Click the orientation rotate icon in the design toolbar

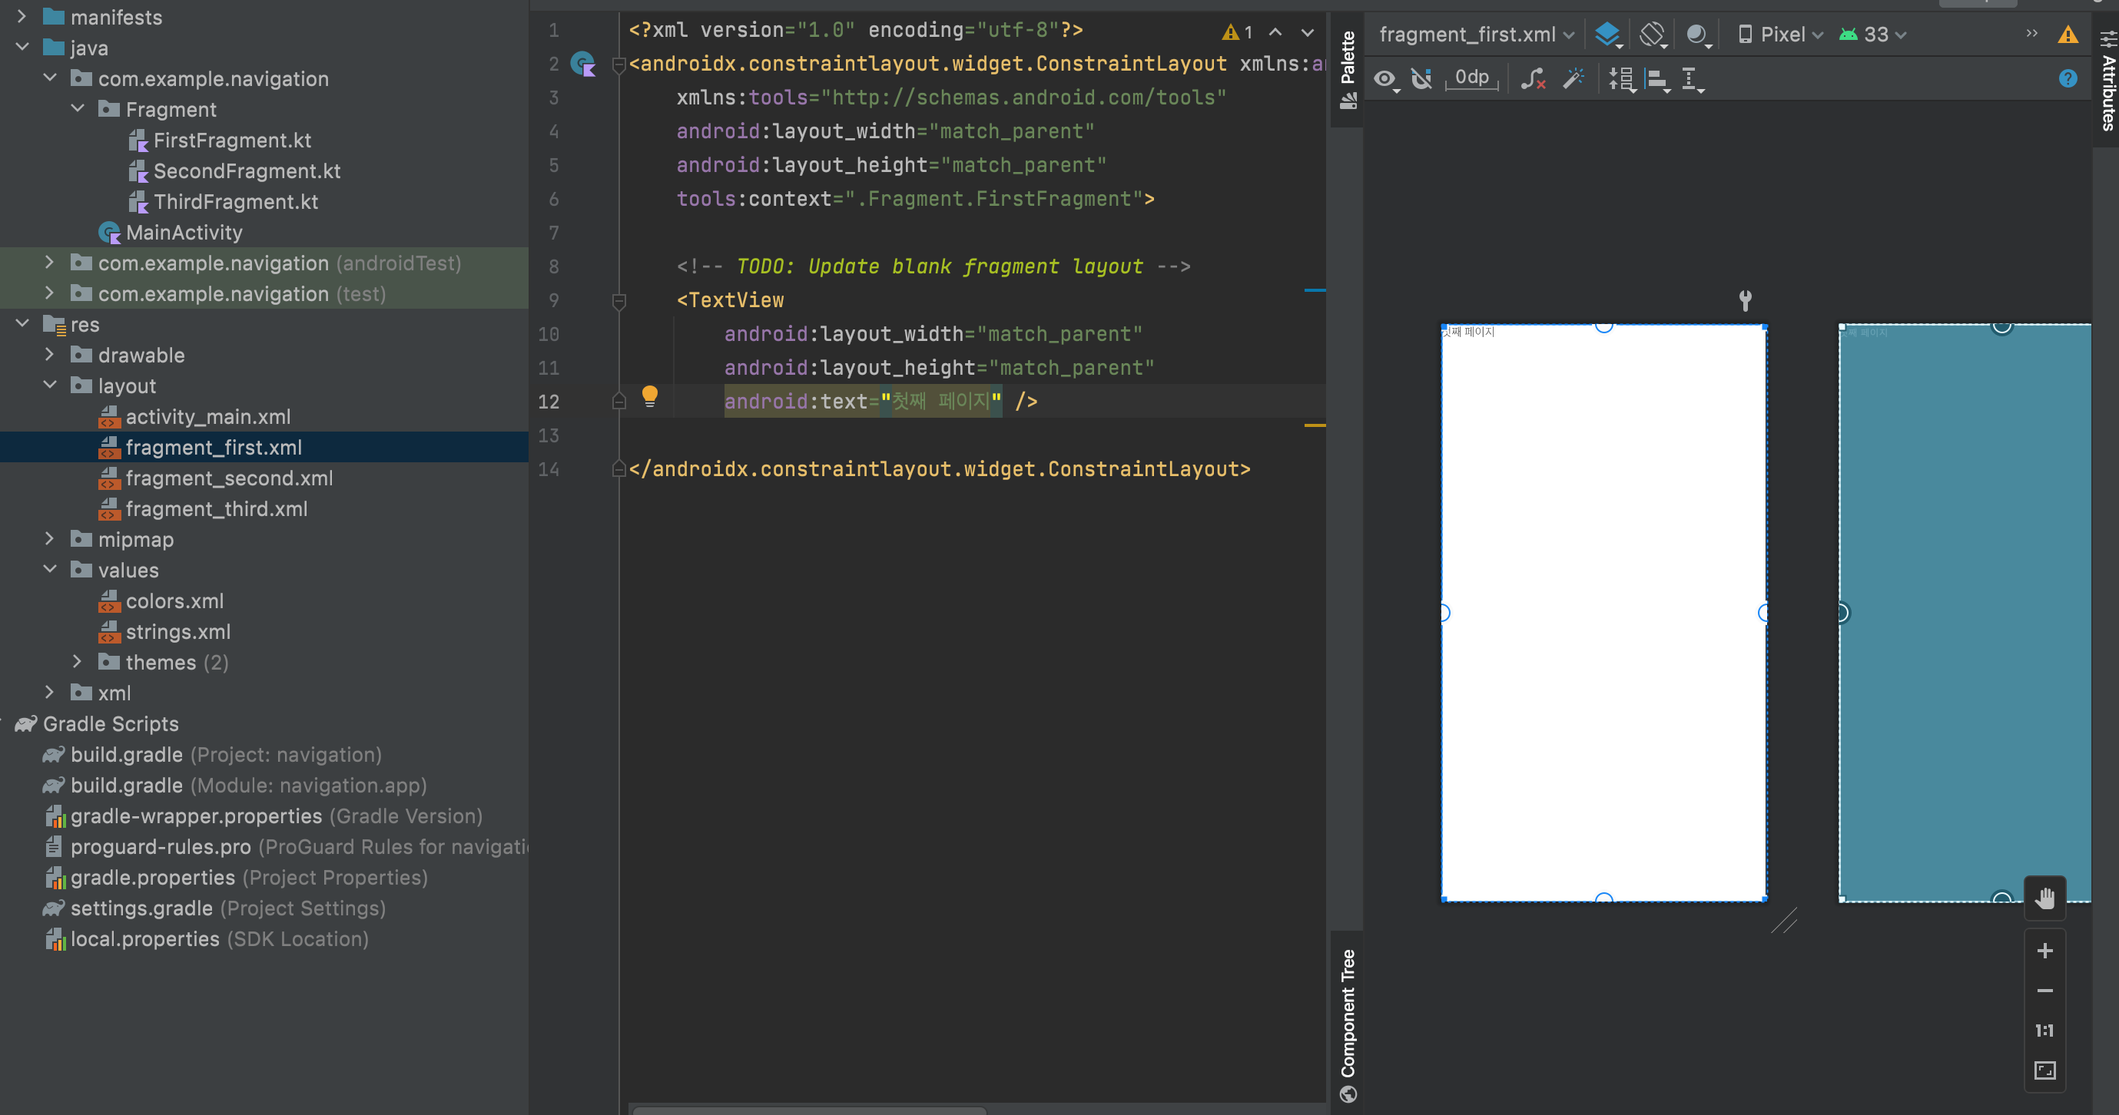(x=1652, y=35)
